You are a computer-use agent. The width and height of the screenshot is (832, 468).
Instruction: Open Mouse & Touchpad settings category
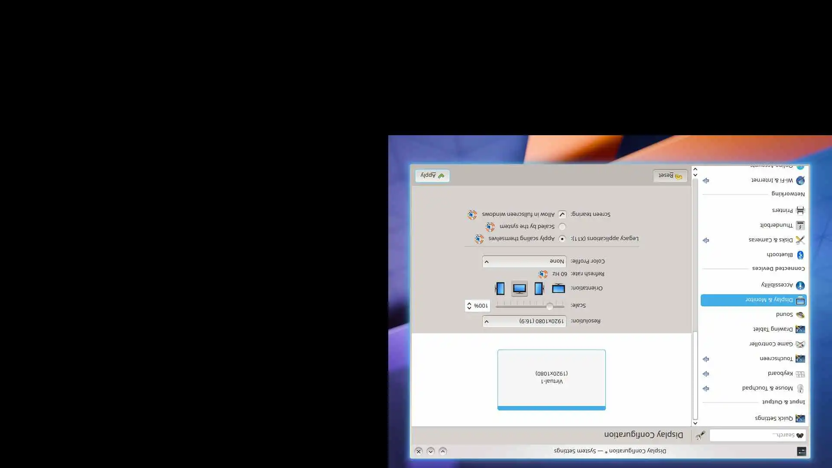click(x=767, y=388)
